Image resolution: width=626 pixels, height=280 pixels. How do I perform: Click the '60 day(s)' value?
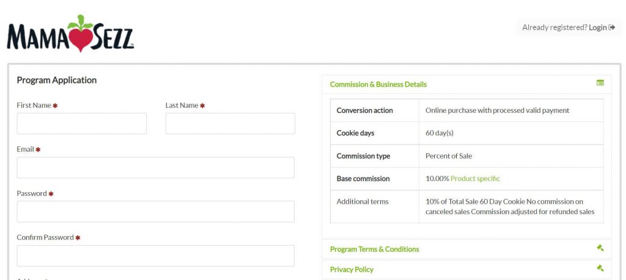[439, 133]
